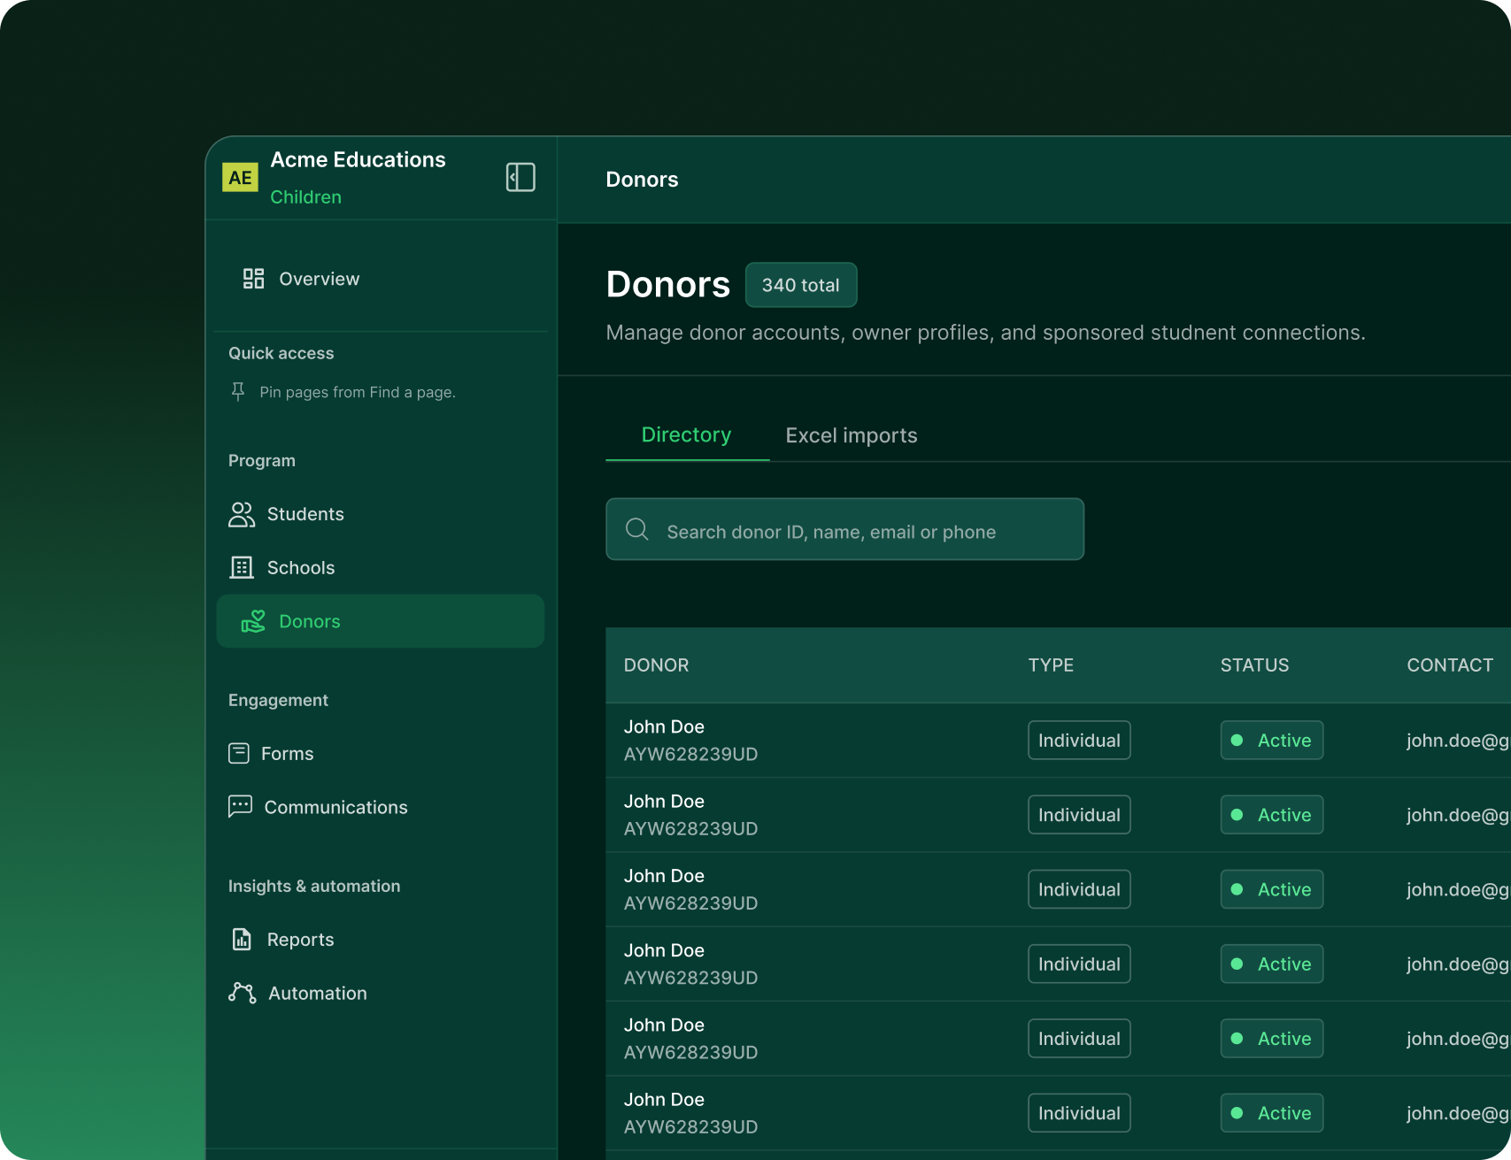Viewport: 1511px width, 1160px height.
Task: Switch to the Excel imports tab
Action: click(852, 435)
